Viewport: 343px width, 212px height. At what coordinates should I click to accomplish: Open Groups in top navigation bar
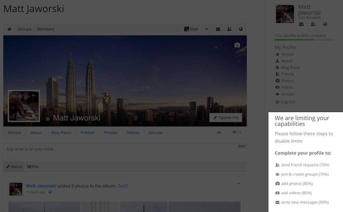[24, 29]
